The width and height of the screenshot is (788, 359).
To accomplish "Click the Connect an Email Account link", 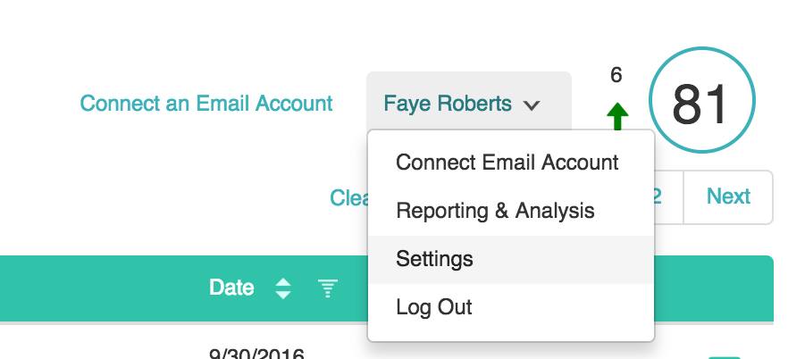I will pyautogui.click(x=206, y=104).
